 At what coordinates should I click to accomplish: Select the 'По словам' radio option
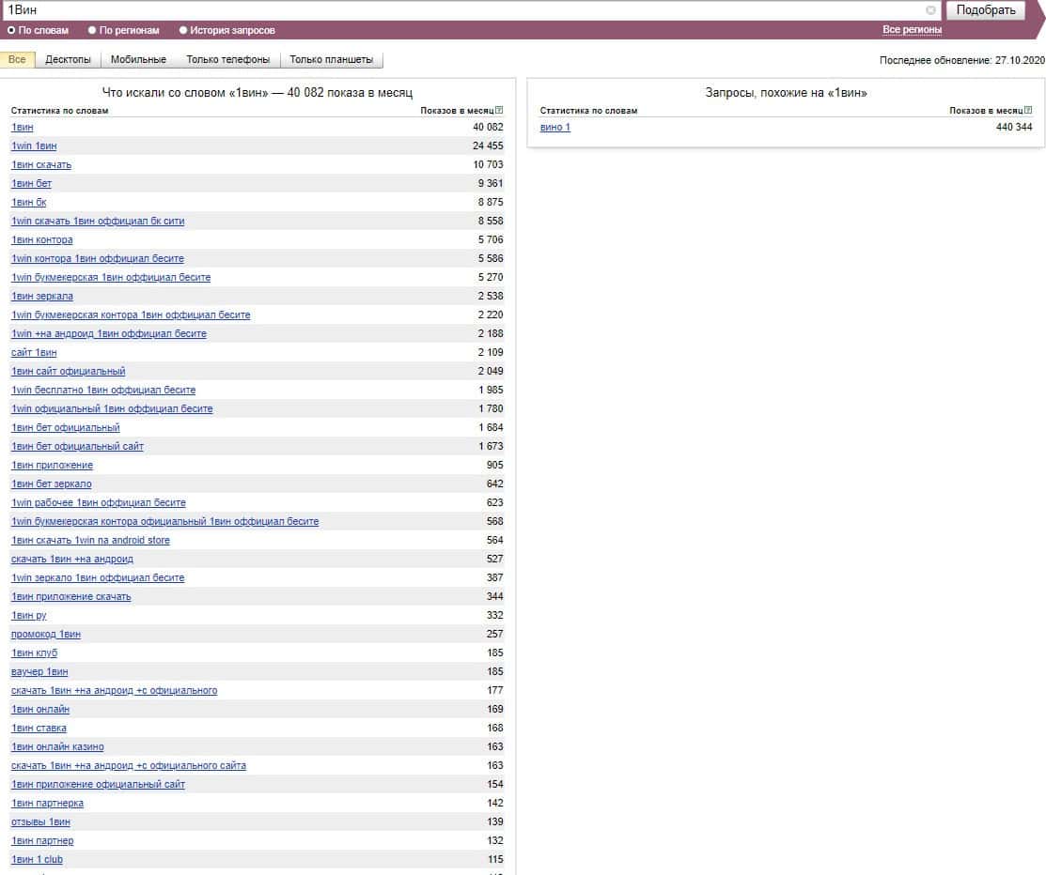pyautogui.click(x=12, y=30)
